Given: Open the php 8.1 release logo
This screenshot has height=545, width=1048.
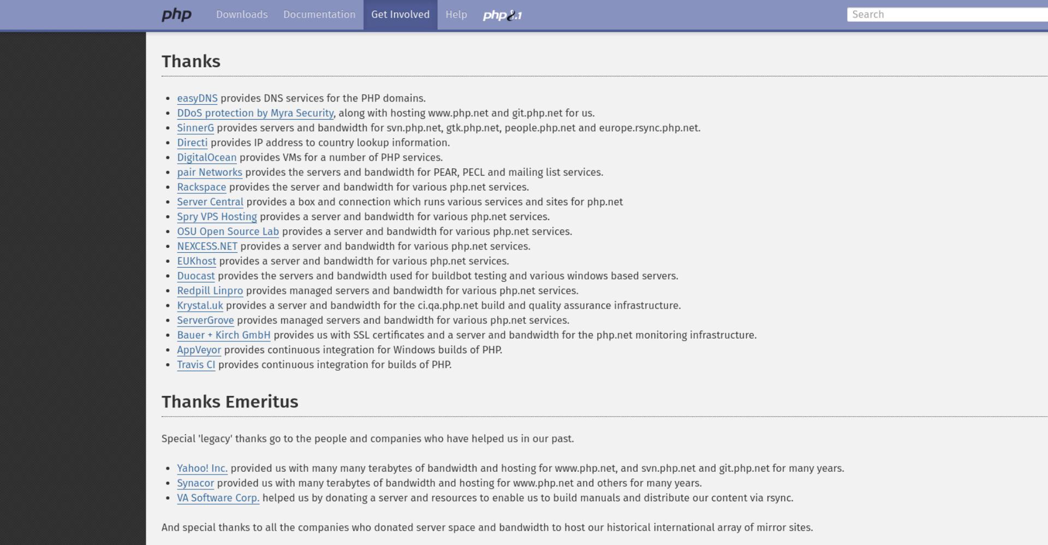Looking at the screenshot, I should point(502,15).
